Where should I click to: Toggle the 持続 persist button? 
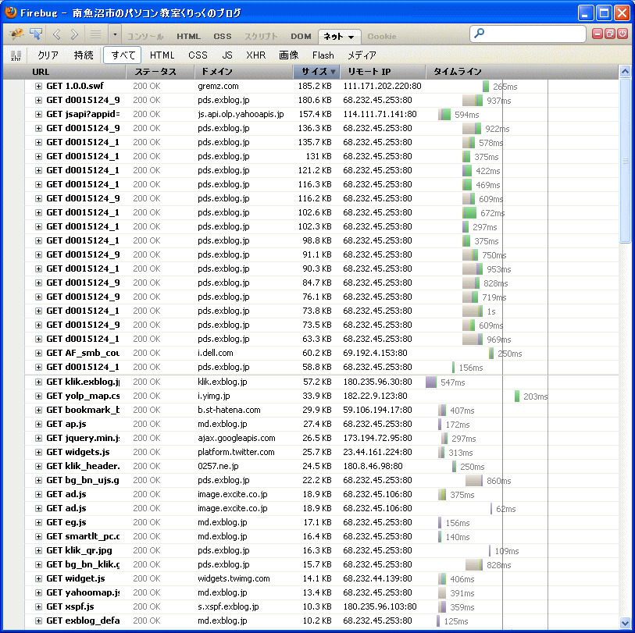point(84,55)
